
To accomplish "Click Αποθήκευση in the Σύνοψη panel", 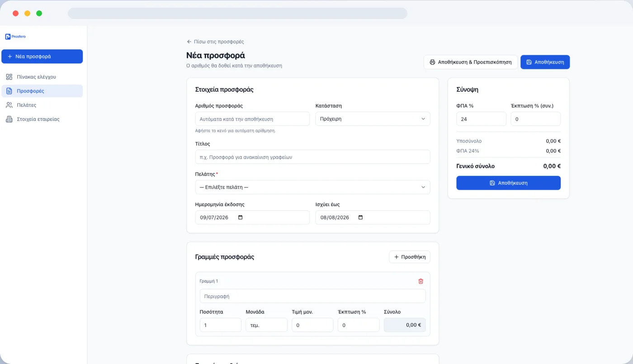I will pyautogui.click(x=508, y=183).
